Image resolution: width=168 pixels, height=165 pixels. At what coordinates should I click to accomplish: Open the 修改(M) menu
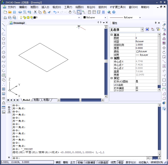click(102, 7)
